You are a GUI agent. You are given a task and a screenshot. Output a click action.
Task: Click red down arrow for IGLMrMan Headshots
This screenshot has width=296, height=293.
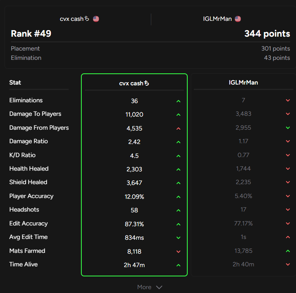[288, 210]
